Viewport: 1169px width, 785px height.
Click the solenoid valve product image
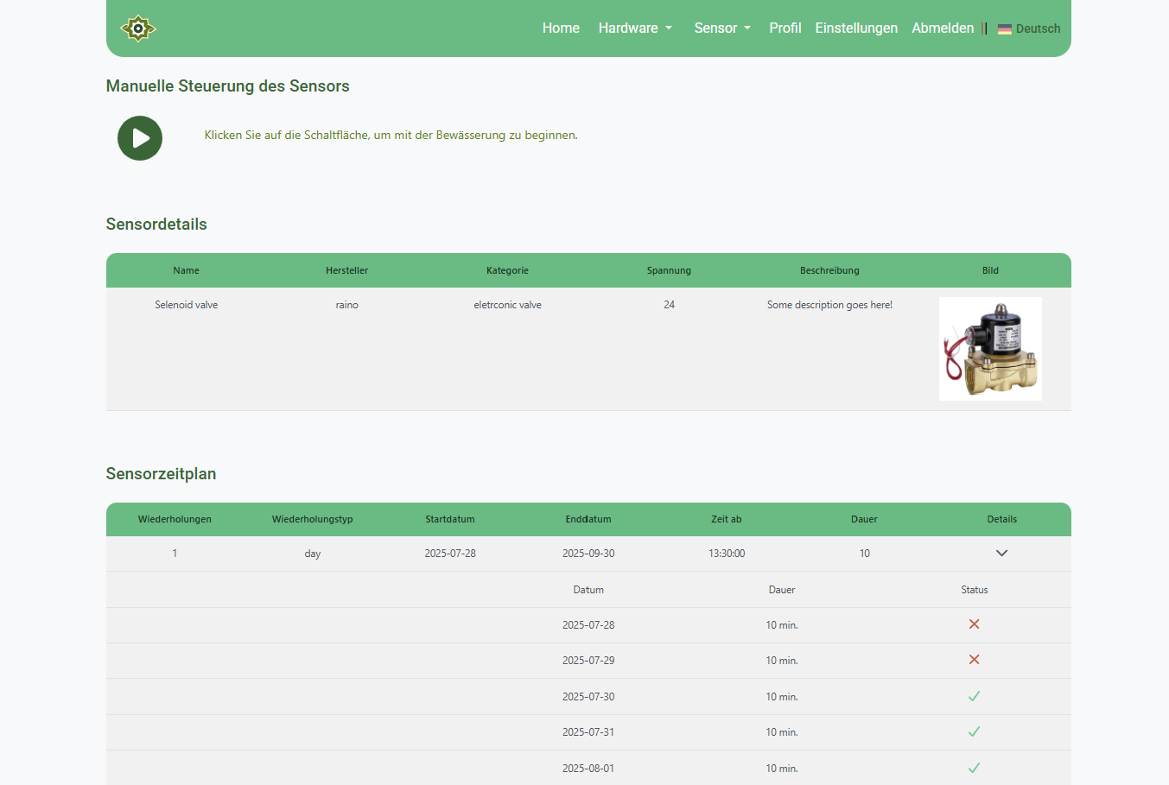tap(990, 349)
